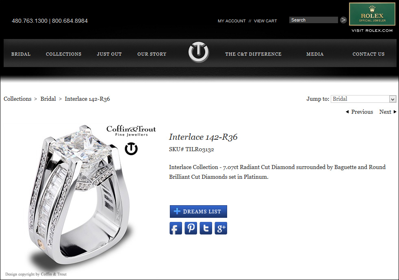Share on Google Plus icon

pos(221,228)
